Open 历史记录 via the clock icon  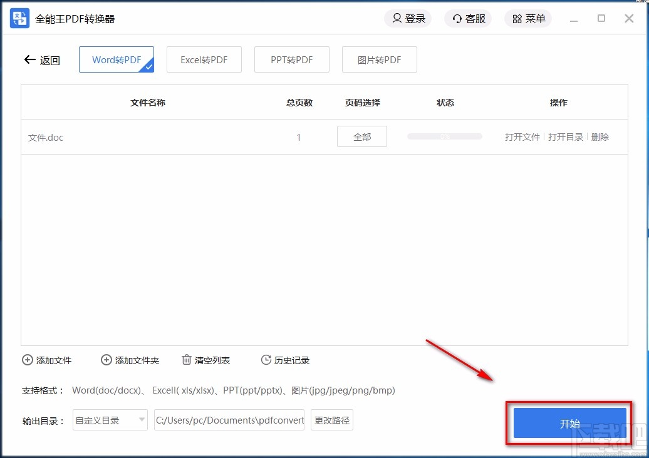266,360
